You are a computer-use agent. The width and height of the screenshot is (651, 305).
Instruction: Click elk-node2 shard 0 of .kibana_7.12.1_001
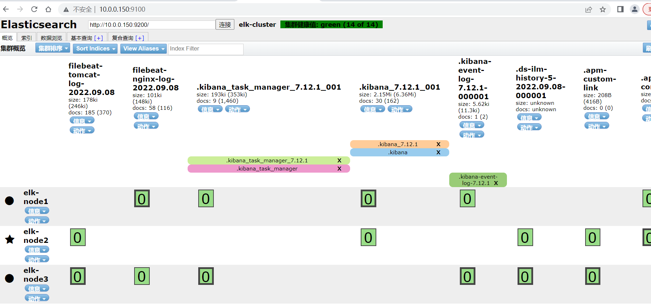tap(369, 238)
